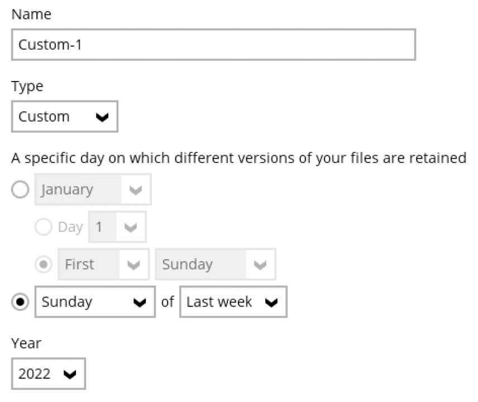Open the Type dropdown showing Custom
This screenshot has width=478, height=402.
[64, 116]
